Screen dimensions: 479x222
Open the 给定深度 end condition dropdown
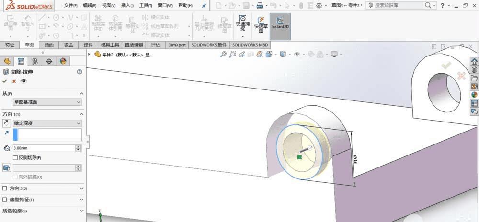coord(47,123)
